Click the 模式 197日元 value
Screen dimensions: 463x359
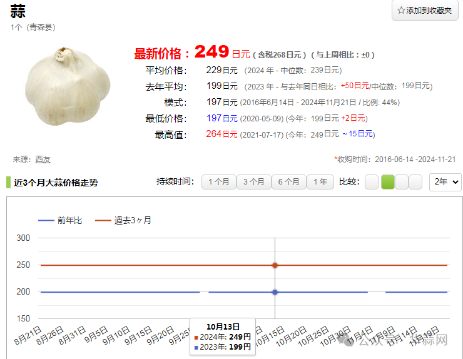coord(221,102)
